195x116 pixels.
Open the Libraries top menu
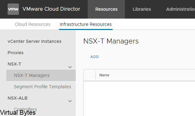click(x=142, y=9)
